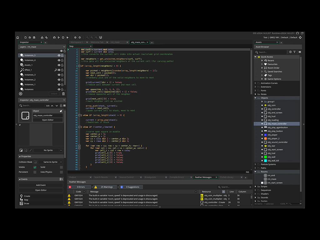This screenshot has width=320, height=240.
Task: Hide the Instances_4 layer using its eye
Action: pyautogui.click(x=59, y=60)
